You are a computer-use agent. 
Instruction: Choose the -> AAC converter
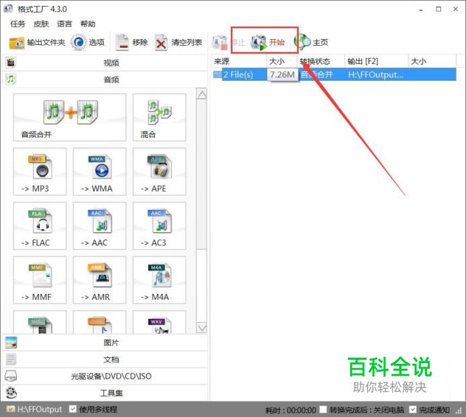(x=100, y=226)
